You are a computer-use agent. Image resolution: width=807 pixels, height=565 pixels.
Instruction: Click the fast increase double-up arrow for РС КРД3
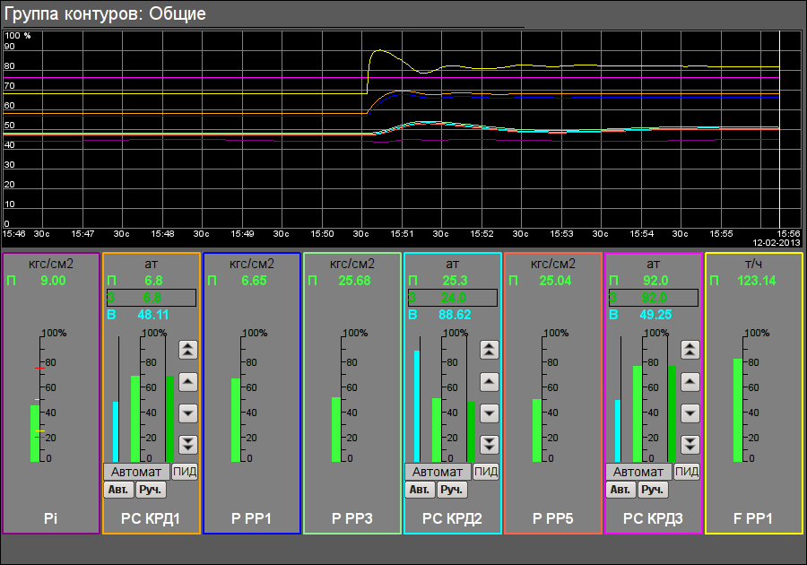click(690, 350)
